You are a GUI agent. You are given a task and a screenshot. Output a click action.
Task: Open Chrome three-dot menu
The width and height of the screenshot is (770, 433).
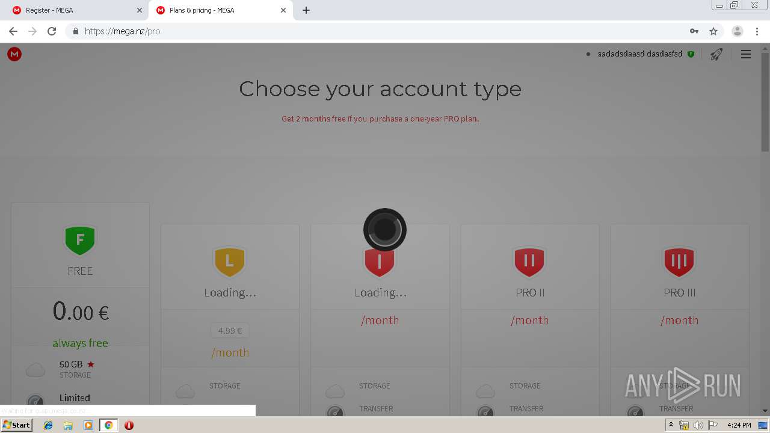pos(757,31)
